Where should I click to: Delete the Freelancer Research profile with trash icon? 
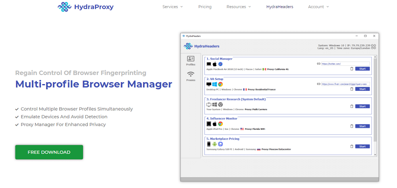351,106
